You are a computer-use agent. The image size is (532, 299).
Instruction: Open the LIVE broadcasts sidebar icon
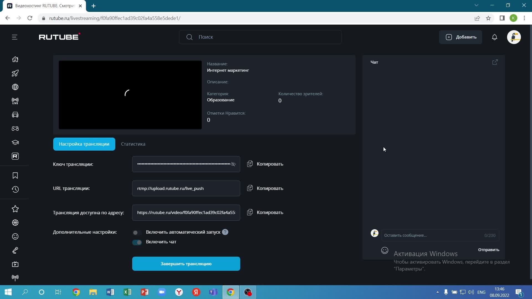click(x=15, y=101)
